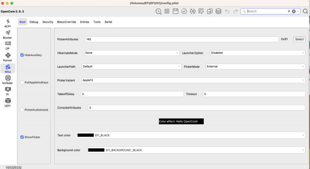Screen dimensions: 310x169
Task: Open the UEFI section in sidebar
Action: [7, 102]
